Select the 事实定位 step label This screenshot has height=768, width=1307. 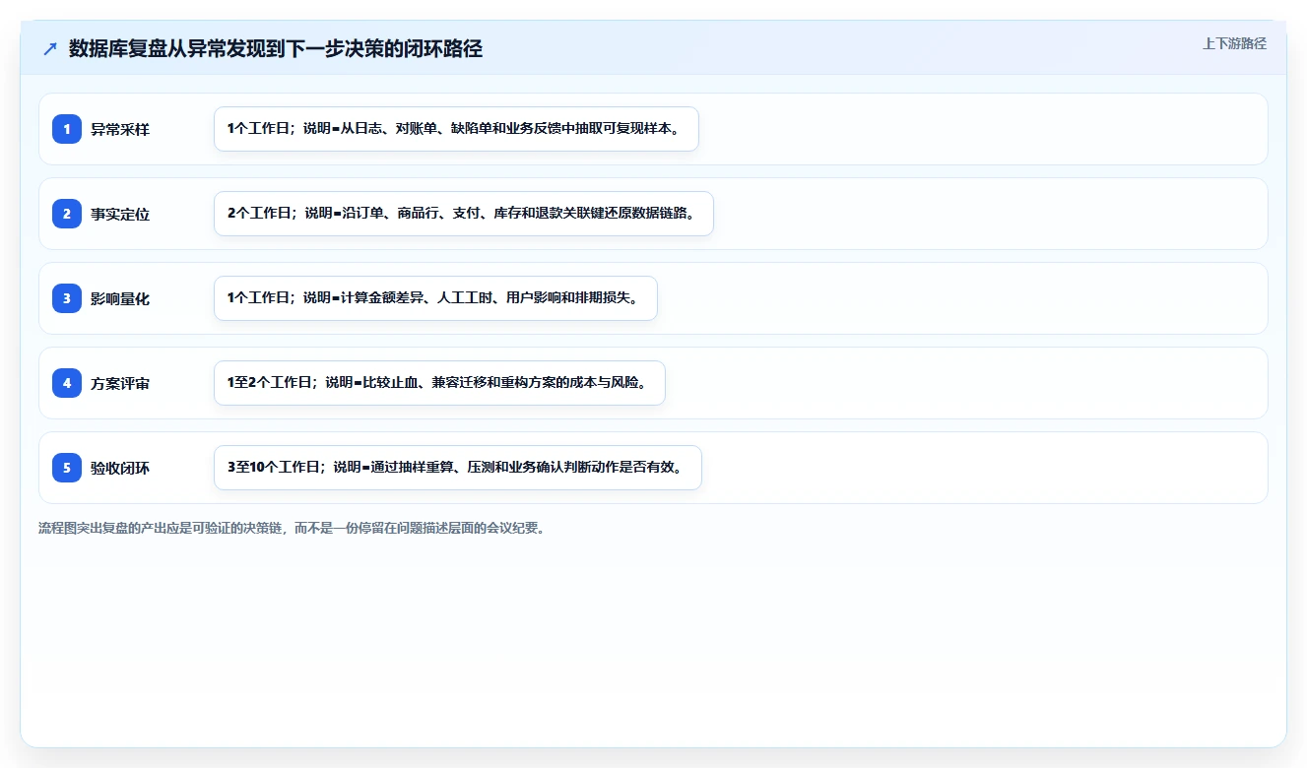120,214
